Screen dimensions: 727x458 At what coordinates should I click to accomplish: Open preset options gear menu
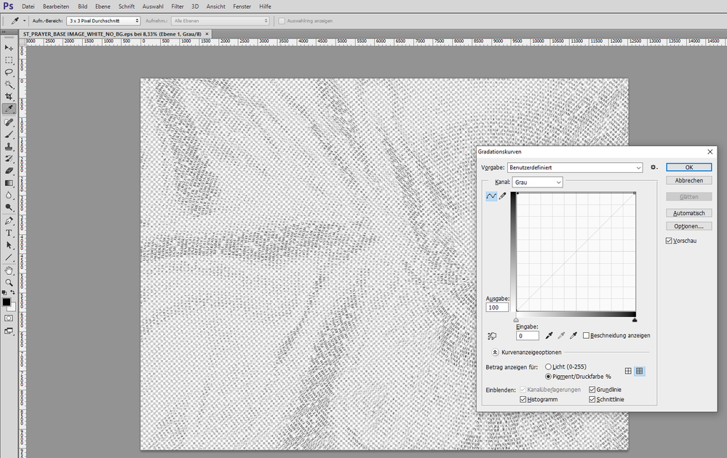point(653,167)
